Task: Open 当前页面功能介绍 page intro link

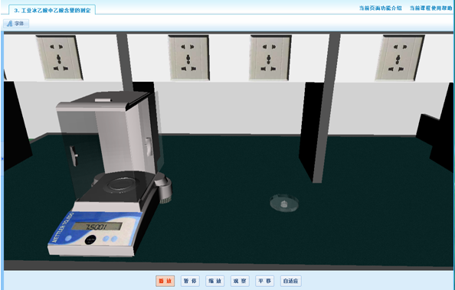Action: pyautogui.click(x=380, y=8)
